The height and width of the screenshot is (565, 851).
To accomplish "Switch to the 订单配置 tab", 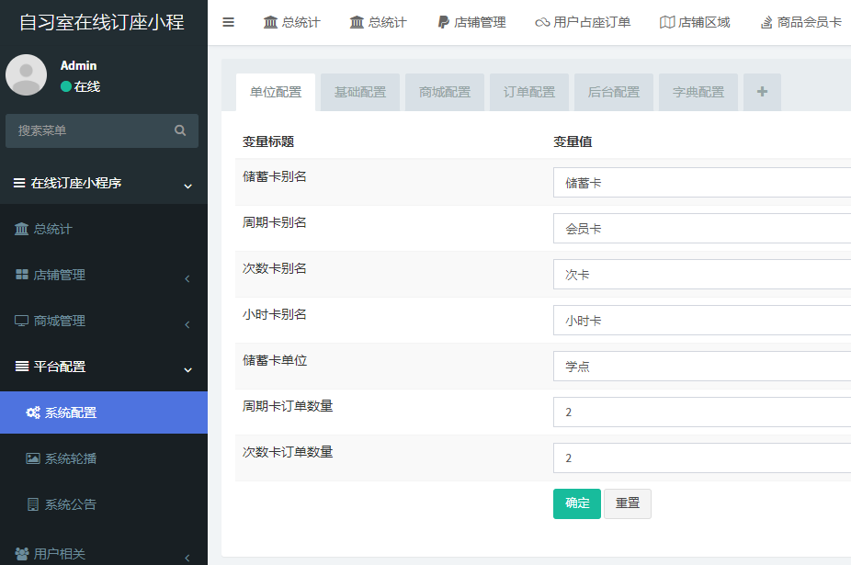I will click(x=529, y=92).
